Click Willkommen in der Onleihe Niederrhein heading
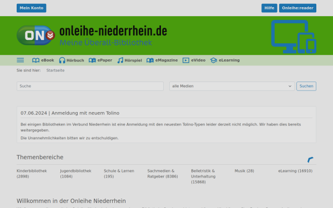The width and height of the screenshot is (333, 208). tap(71, 201)
